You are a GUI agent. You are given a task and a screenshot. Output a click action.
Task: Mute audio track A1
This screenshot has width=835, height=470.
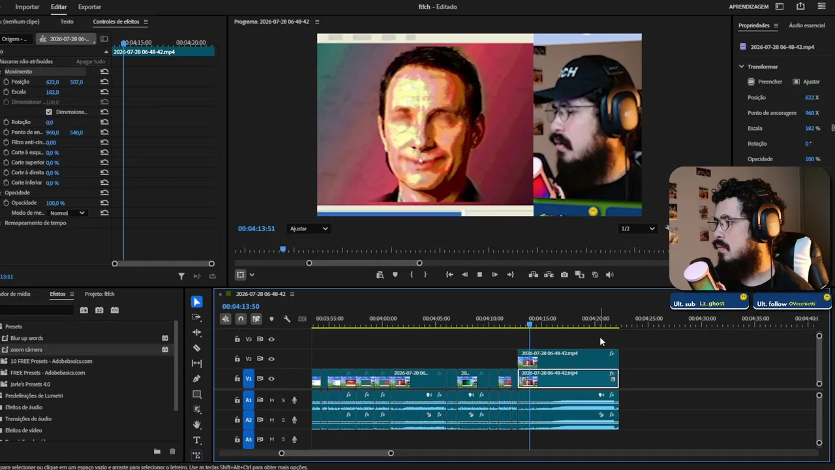point(272,400)
